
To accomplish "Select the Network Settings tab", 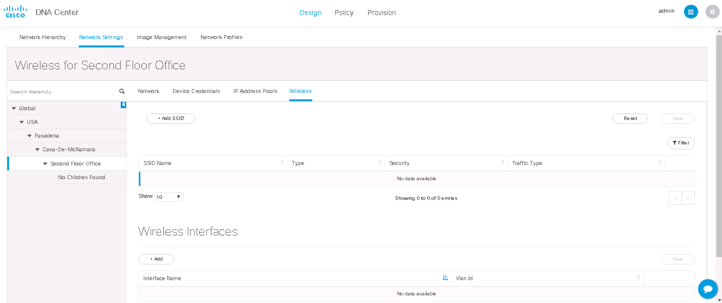I will point(101,37).
